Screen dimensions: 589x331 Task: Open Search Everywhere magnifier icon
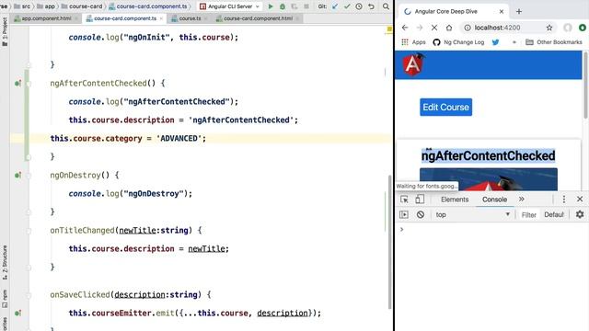click(386, 6)
